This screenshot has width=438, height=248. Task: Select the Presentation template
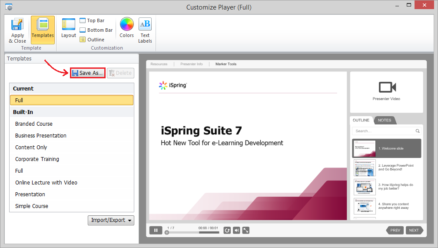click(x=72, y=194)
